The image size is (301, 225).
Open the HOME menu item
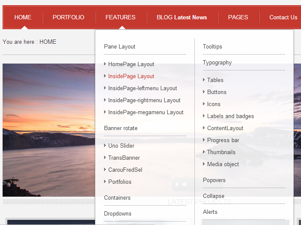23,17
